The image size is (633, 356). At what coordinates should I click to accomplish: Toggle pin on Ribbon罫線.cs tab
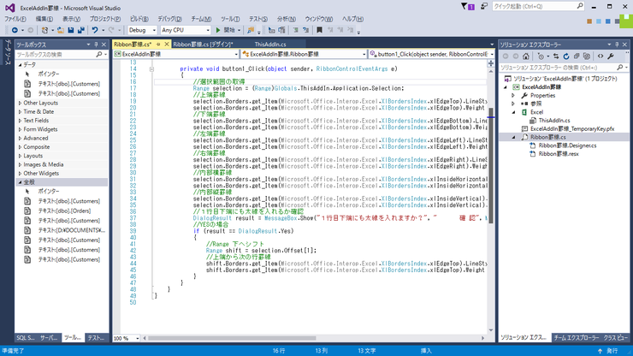(158, 44)
